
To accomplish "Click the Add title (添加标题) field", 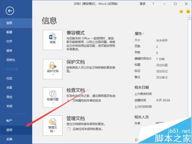I will coord(162,65).
